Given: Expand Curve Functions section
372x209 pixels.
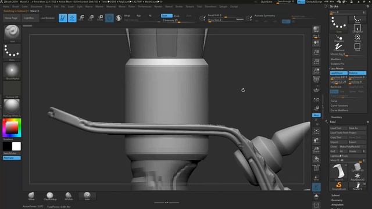Looking at the screenshot, I should pyautogui.click(x=339, y=106).
